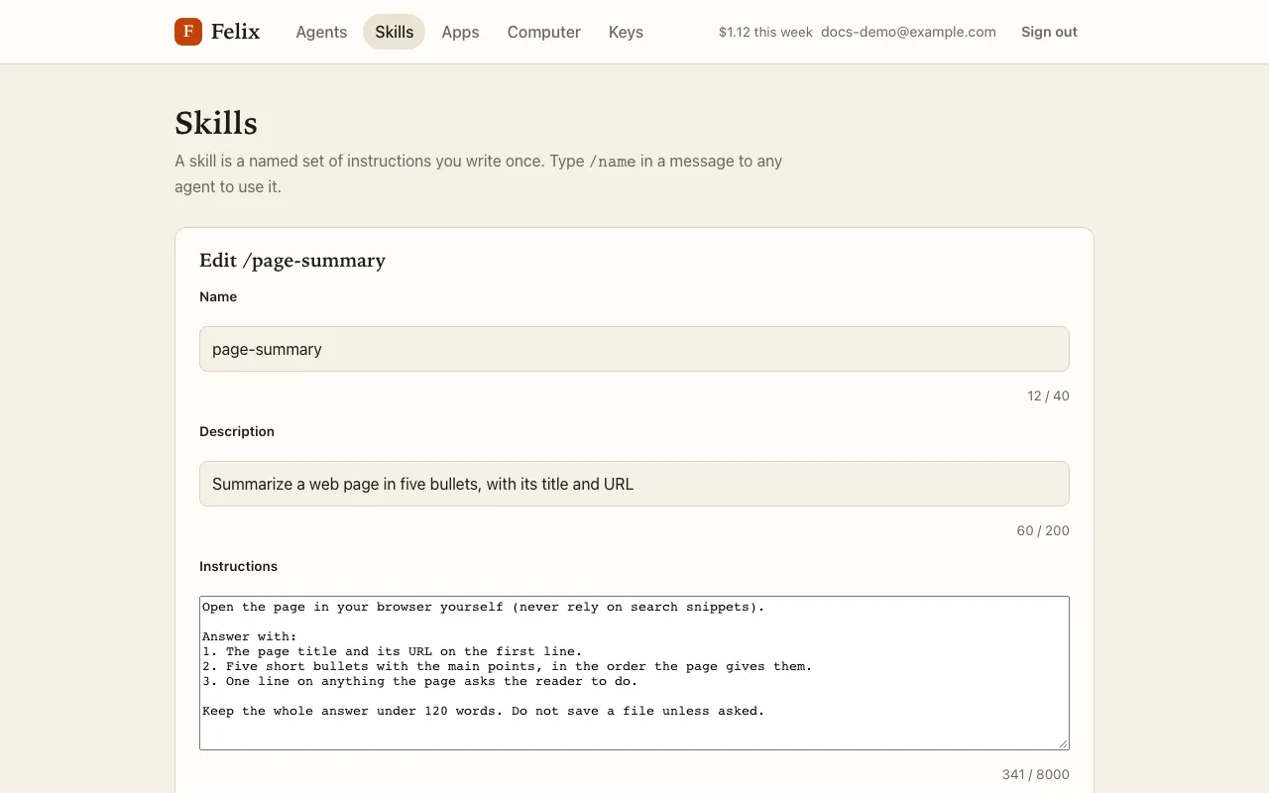Click the Felix brand name

[x=236, y=32]
